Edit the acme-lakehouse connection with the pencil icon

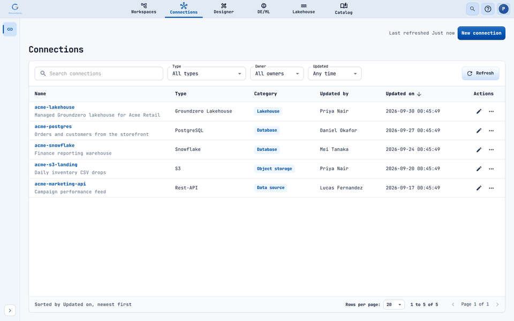point(479,111)
